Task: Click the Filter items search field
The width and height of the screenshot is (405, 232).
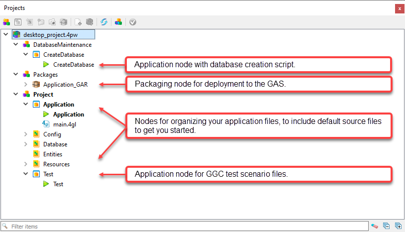Action: [x=184, y=227]
